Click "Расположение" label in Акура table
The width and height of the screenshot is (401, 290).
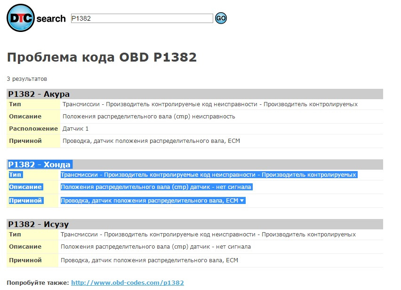point(33,129)
